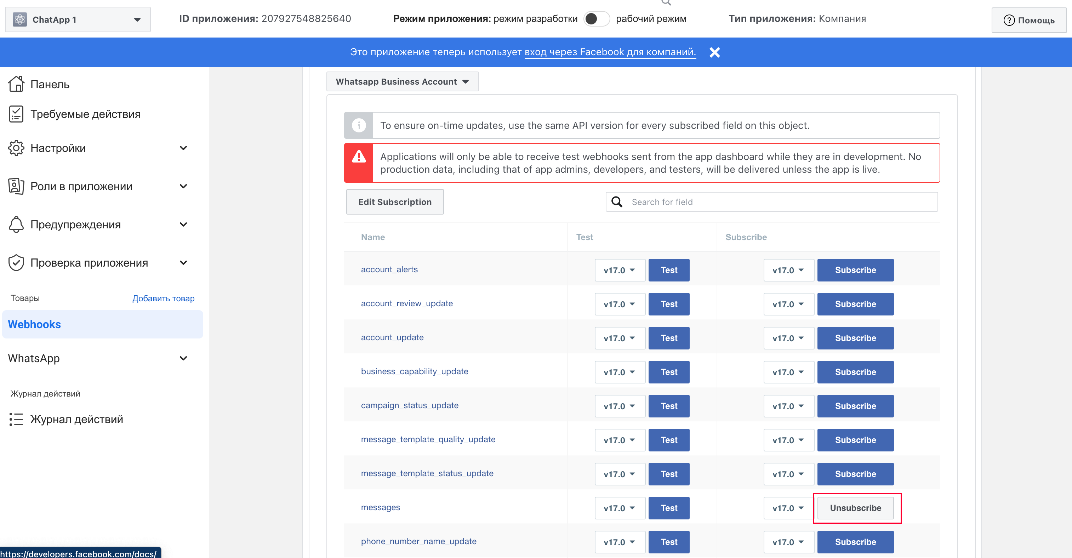Open the Добавить товар link

[x=163, y=298]
